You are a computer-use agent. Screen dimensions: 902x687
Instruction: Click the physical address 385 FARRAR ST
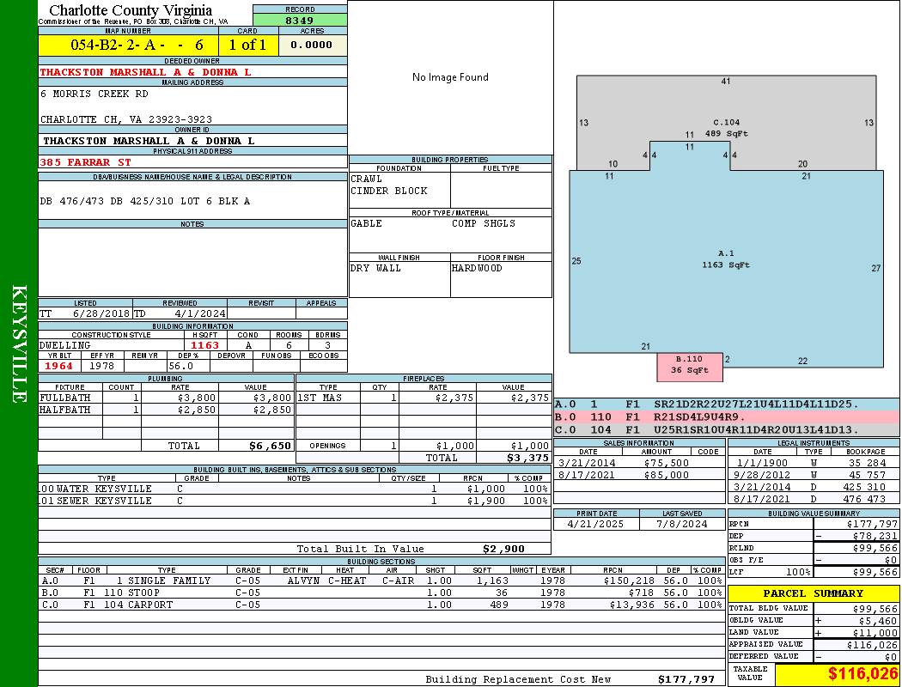[x=86, y=161]
